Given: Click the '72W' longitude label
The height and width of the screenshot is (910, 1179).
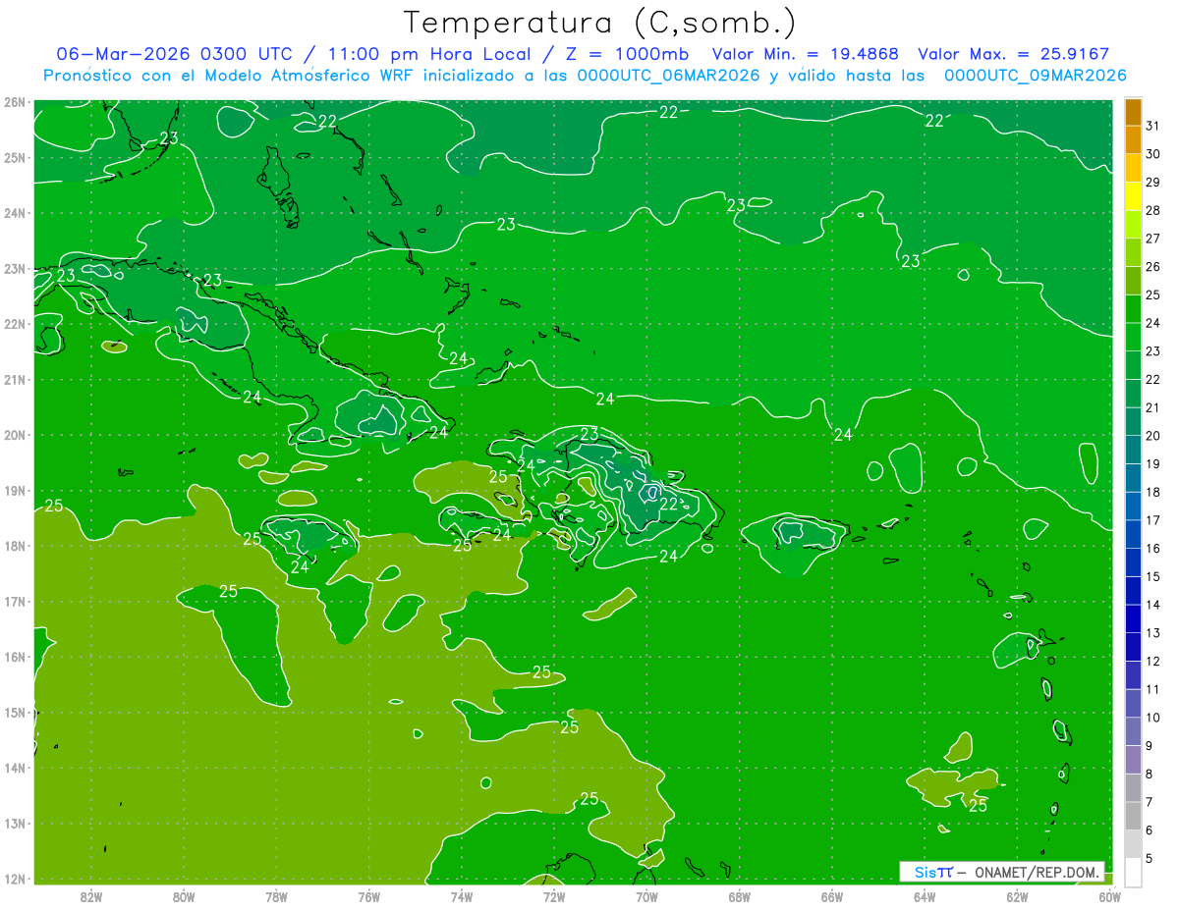Looking at the screenshot, I should (x=554, y=896).
